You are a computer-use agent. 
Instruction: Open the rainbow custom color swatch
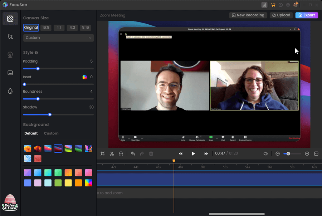point(88,183)
